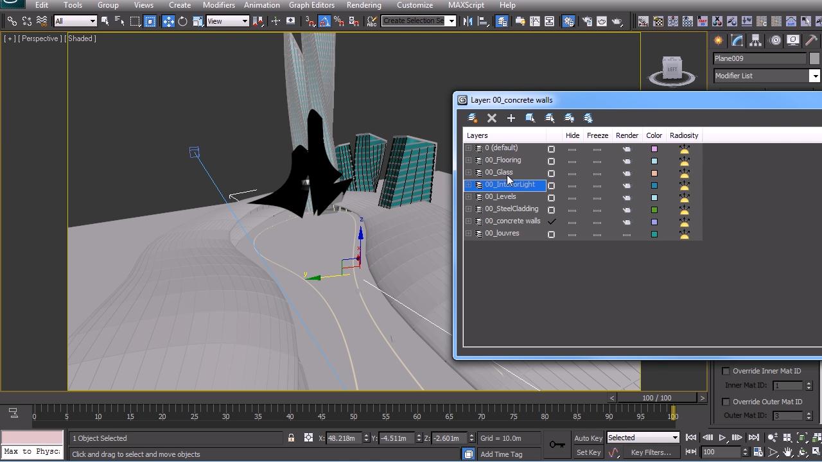
Task: Click the Auto Key button
Action: click(588, 438)
